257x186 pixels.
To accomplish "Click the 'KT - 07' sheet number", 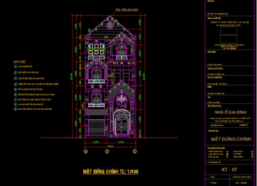I will click(229, 170).
